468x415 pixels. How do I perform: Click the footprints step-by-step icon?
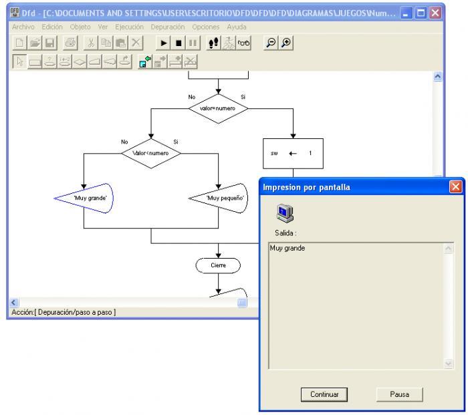214,43
